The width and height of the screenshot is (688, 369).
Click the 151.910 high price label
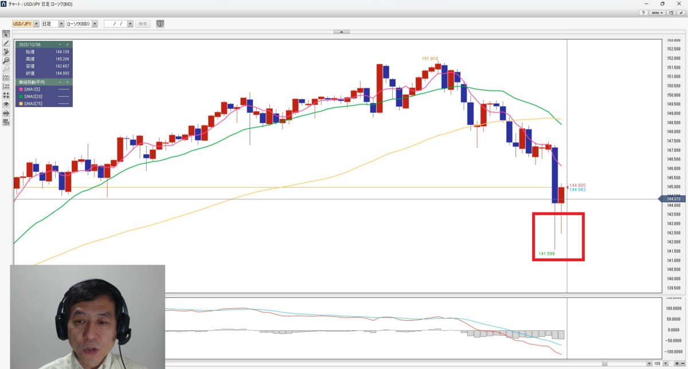tap(430, 58)
